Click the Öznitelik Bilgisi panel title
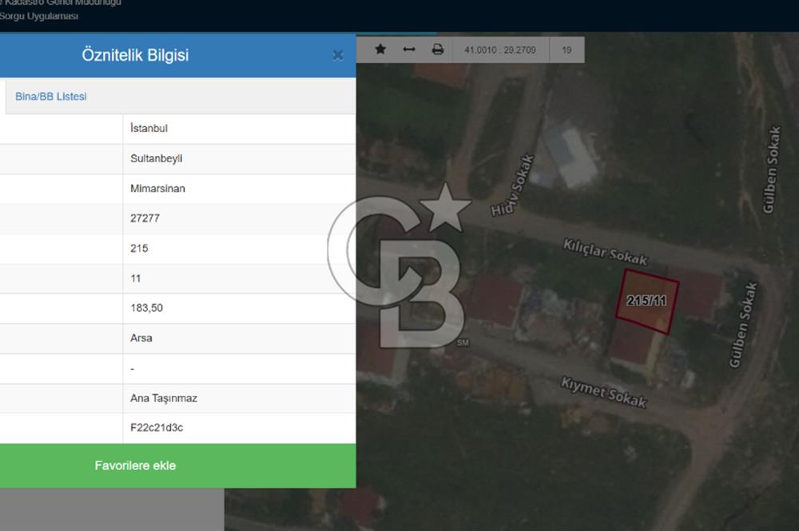 click(x=135, y=55)
